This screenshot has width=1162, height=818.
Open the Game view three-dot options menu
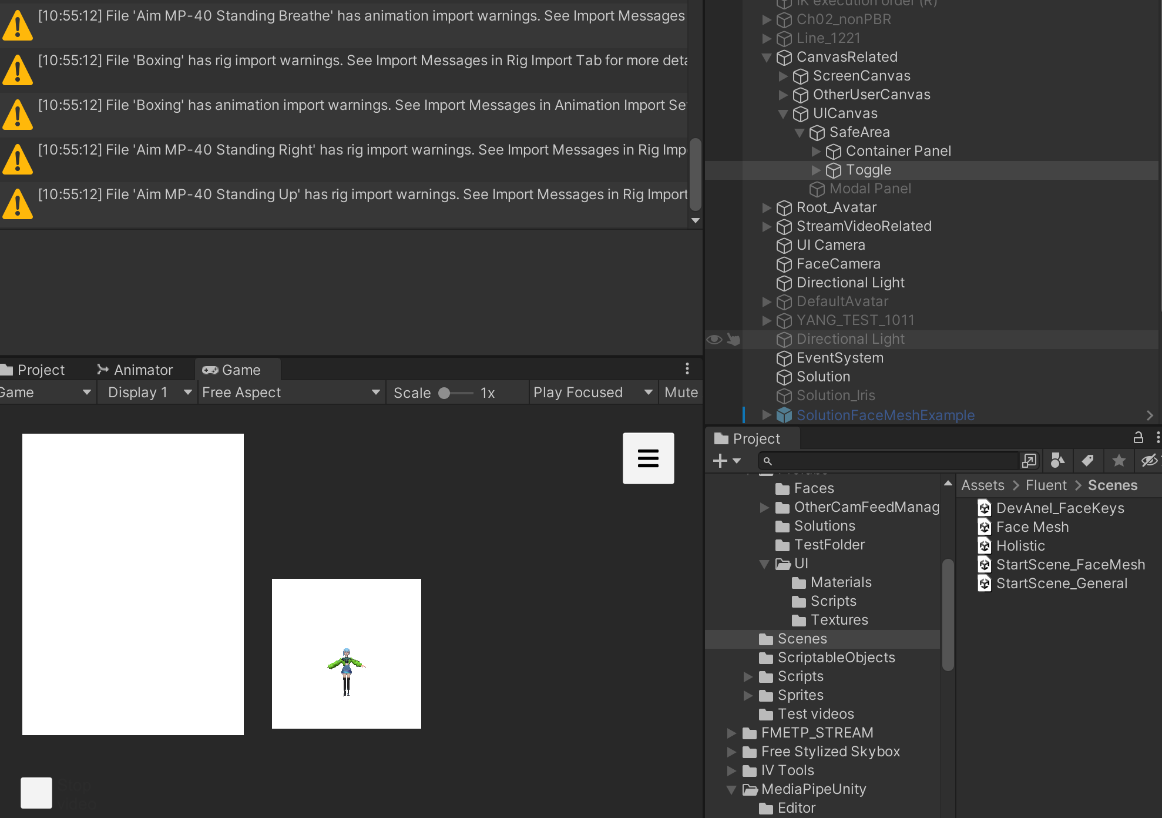pyautogui.click(x=687, y=369)
